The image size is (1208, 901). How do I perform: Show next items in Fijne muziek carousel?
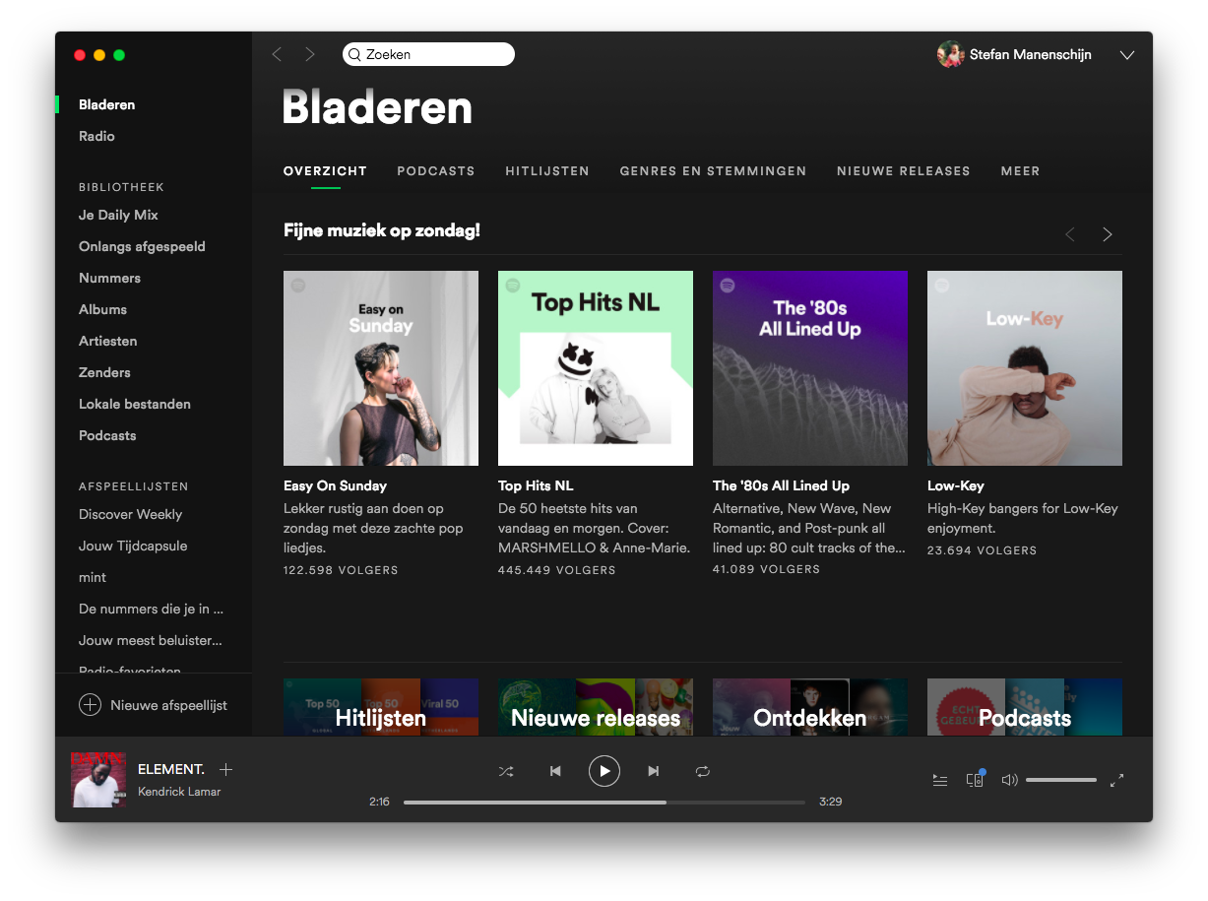(x=1108, y=234)
